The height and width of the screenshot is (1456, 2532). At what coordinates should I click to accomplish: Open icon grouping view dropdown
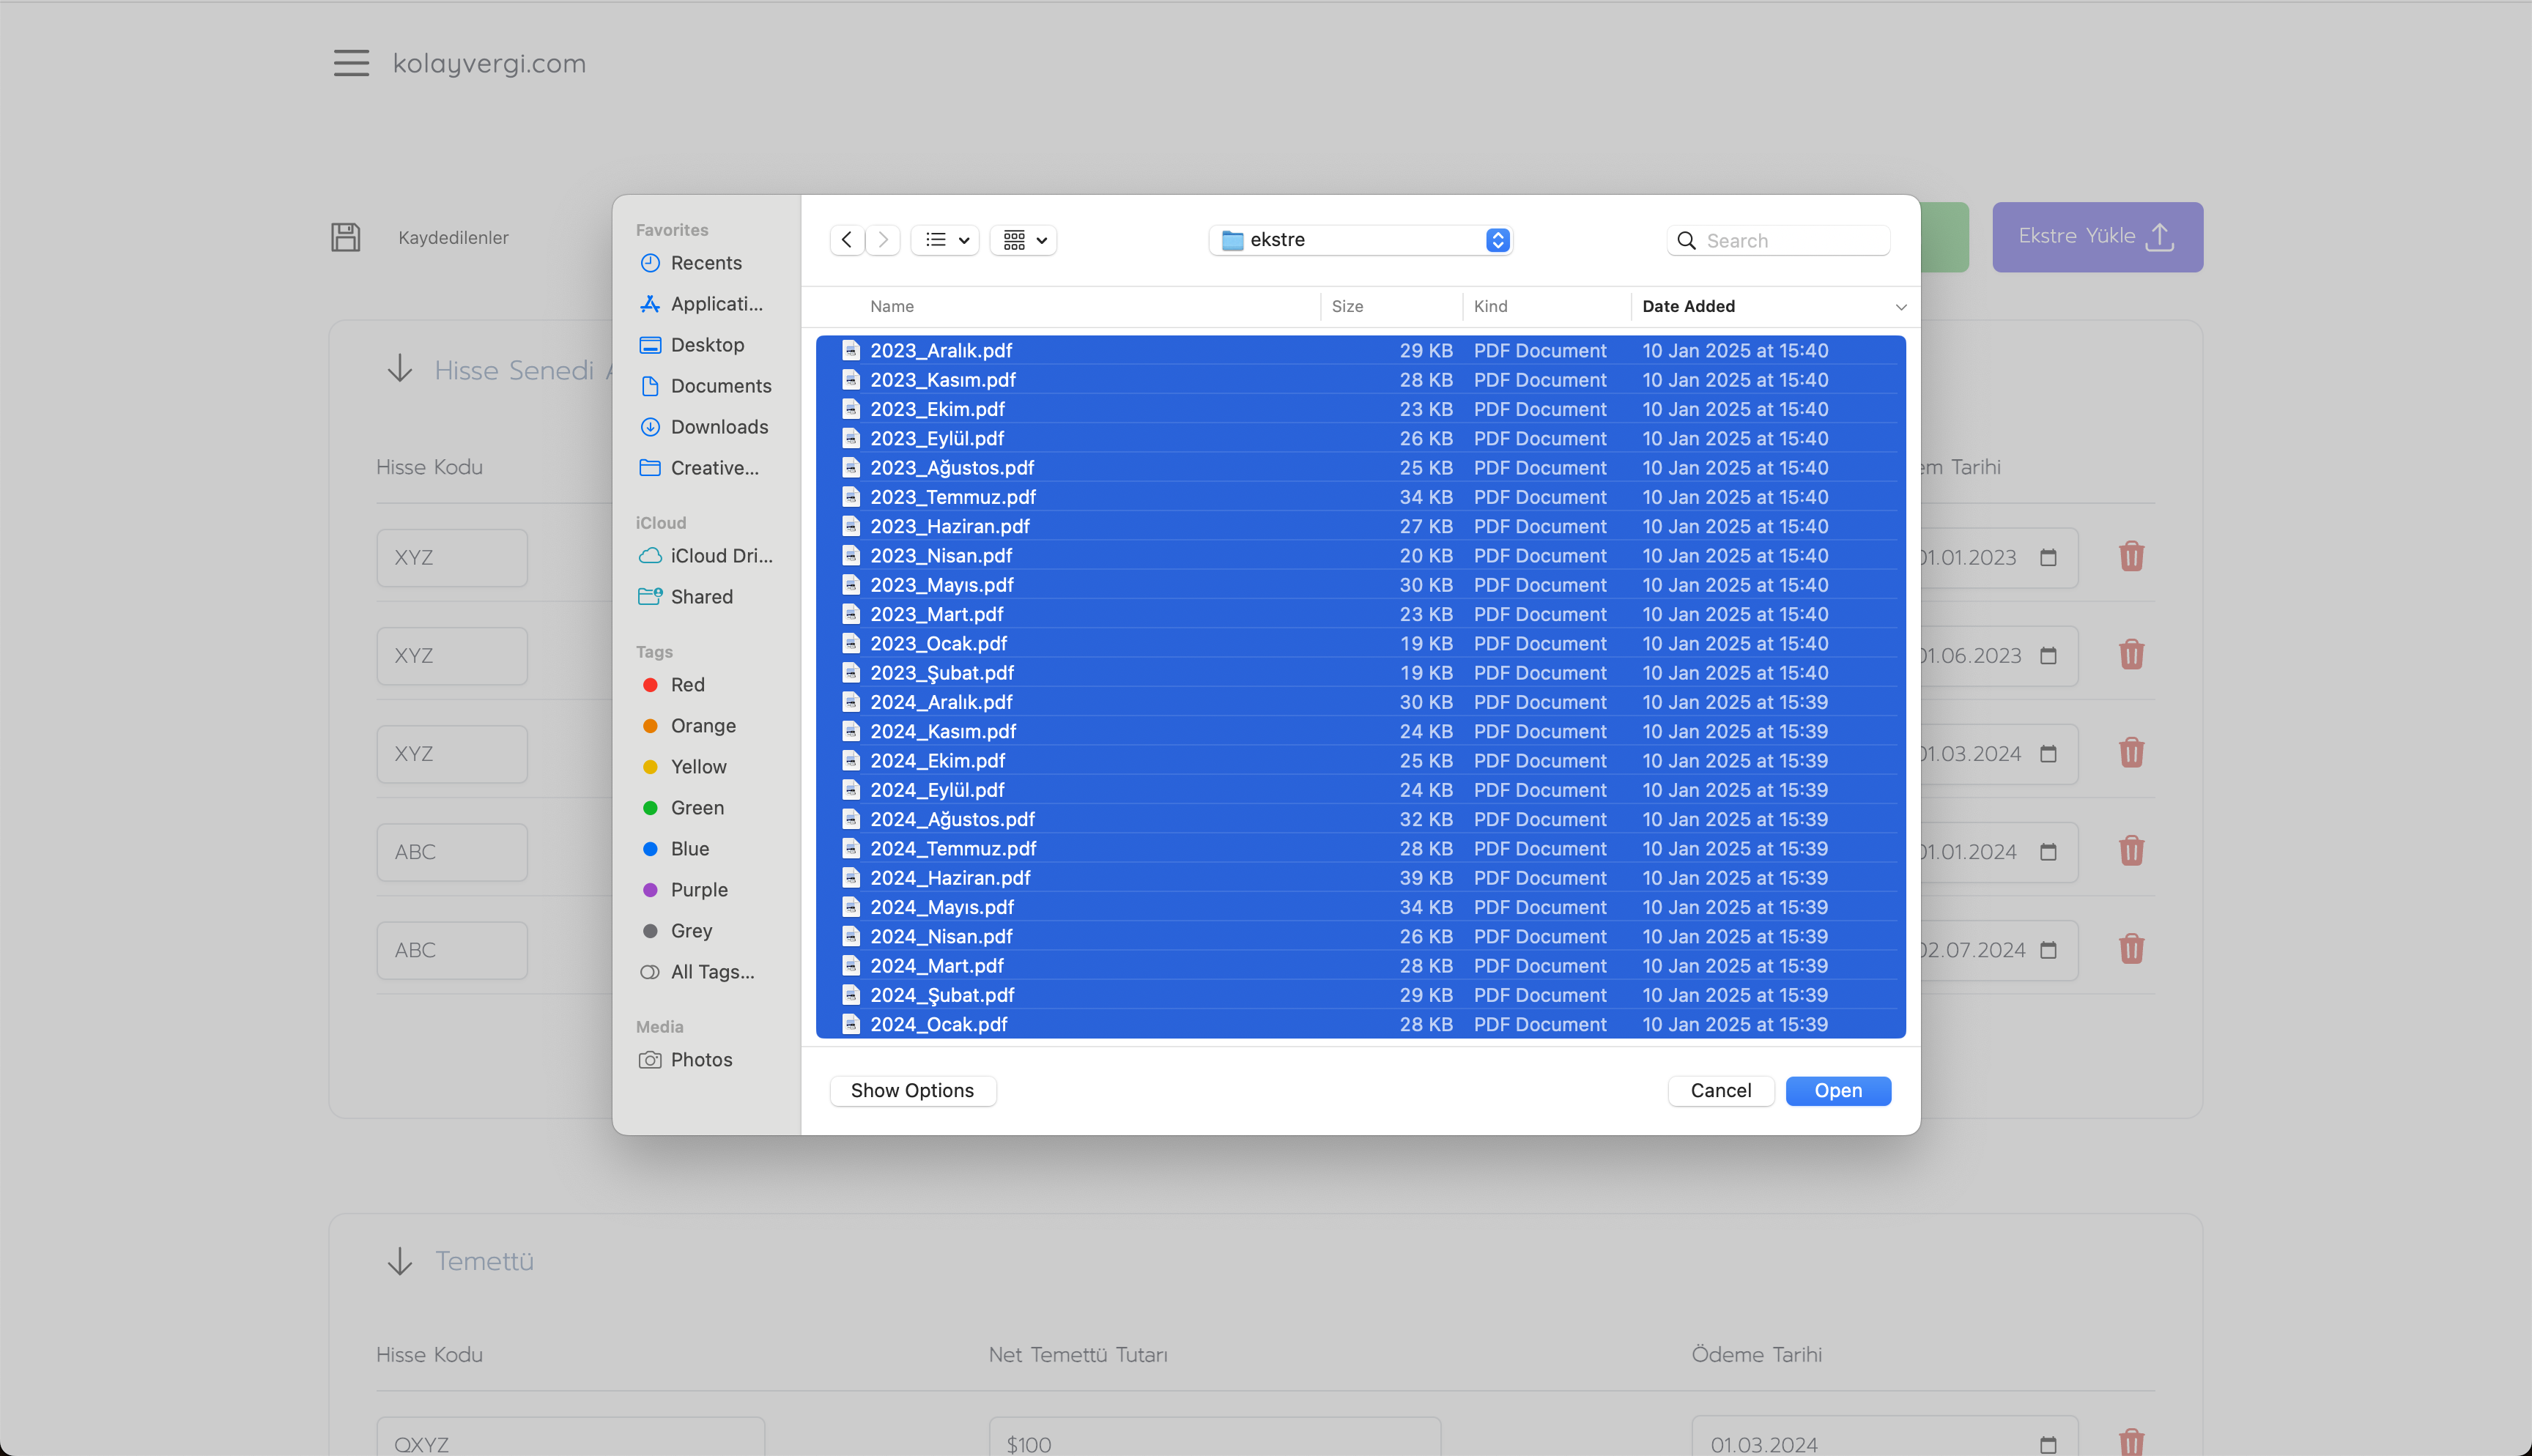1024,240
